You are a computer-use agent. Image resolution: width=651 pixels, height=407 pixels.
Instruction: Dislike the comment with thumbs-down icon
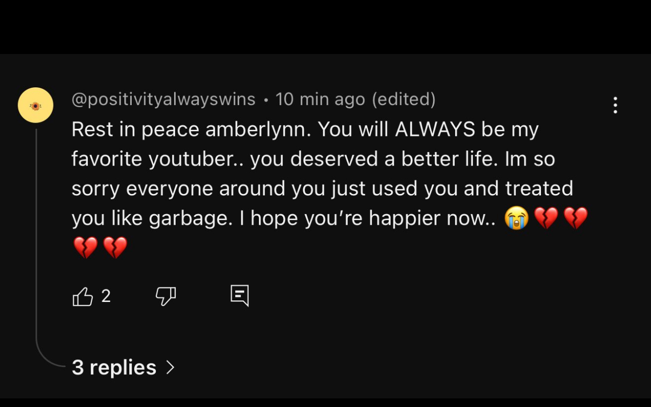pyautogui.click(x=166, y=296)
